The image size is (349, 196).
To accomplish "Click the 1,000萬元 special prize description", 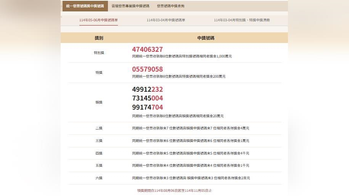I will 182,56.
